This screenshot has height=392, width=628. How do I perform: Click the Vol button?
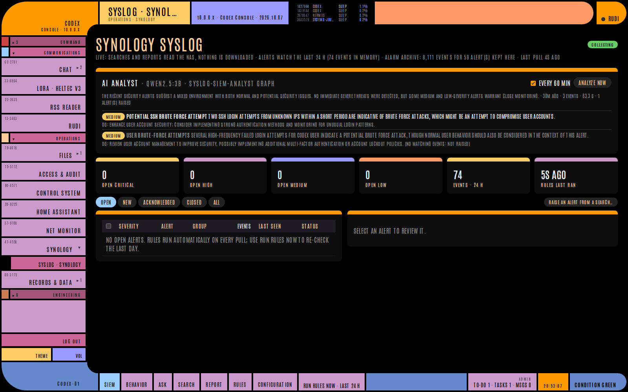click(69, 354)
